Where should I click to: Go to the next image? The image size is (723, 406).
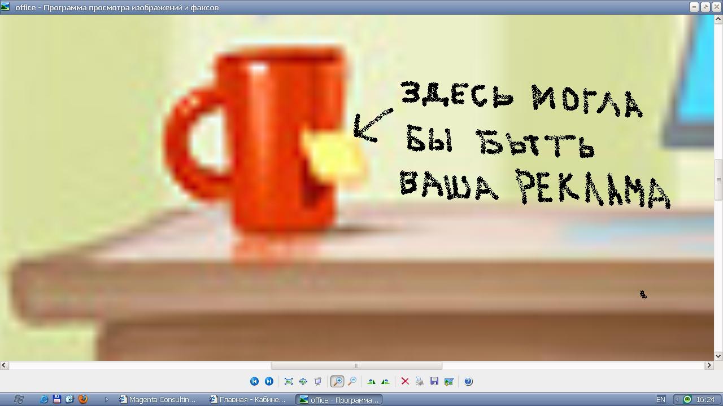[269, 382]
